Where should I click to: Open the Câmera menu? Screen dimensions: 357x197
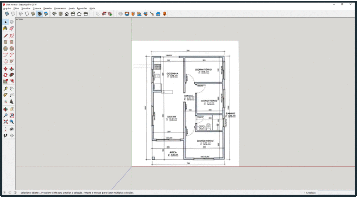point(37,8)
